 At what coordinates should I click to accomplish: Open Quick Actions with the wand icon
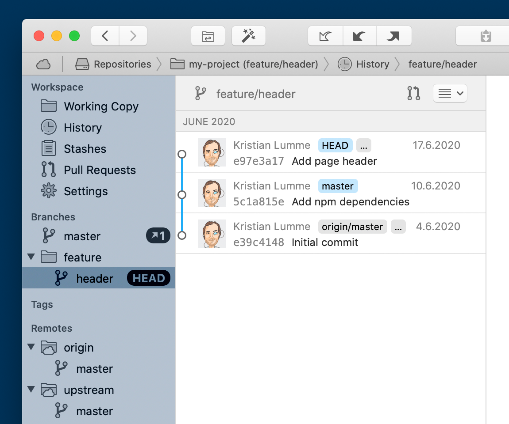(248, 36)
